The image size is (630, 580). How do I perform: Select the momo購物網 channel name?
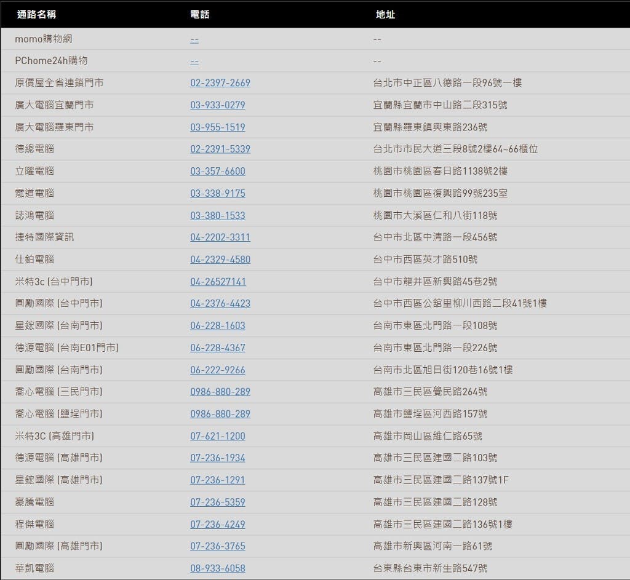coord(44,39)
